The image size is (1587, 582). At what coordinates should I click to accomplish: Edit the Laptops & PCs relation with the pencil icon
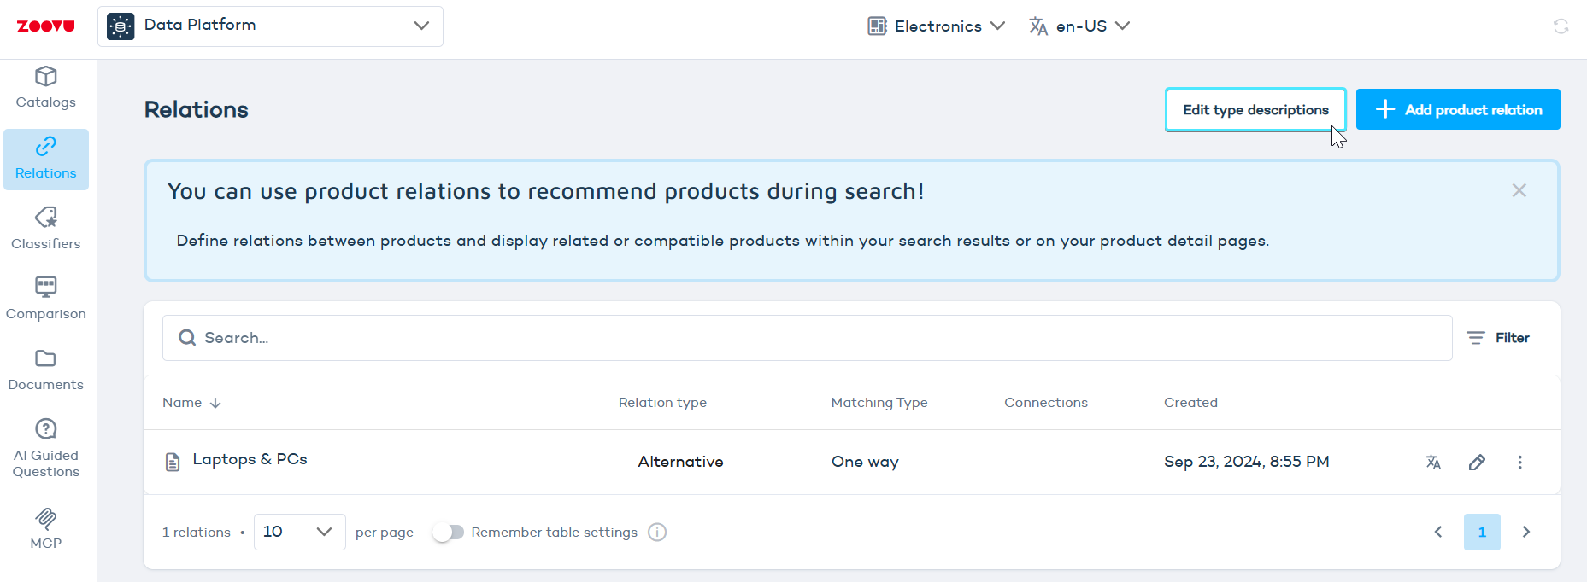point(1477,462)
